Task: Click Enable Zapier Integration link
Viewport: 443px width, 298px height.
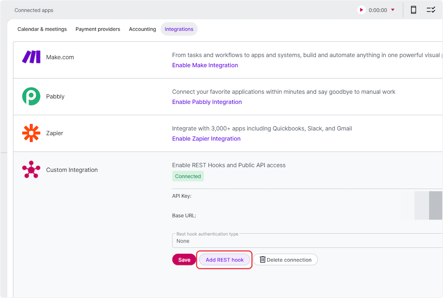Action: click(206, 138)
